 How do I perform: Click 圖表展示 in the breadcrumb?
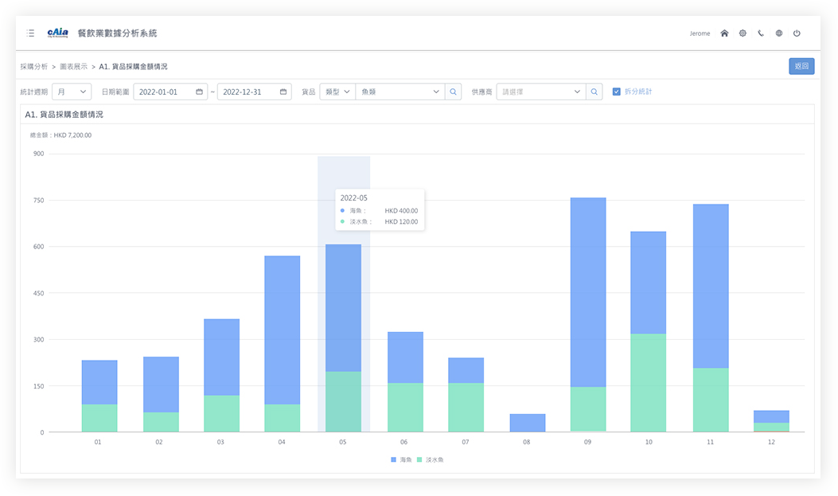pos(74,67)
